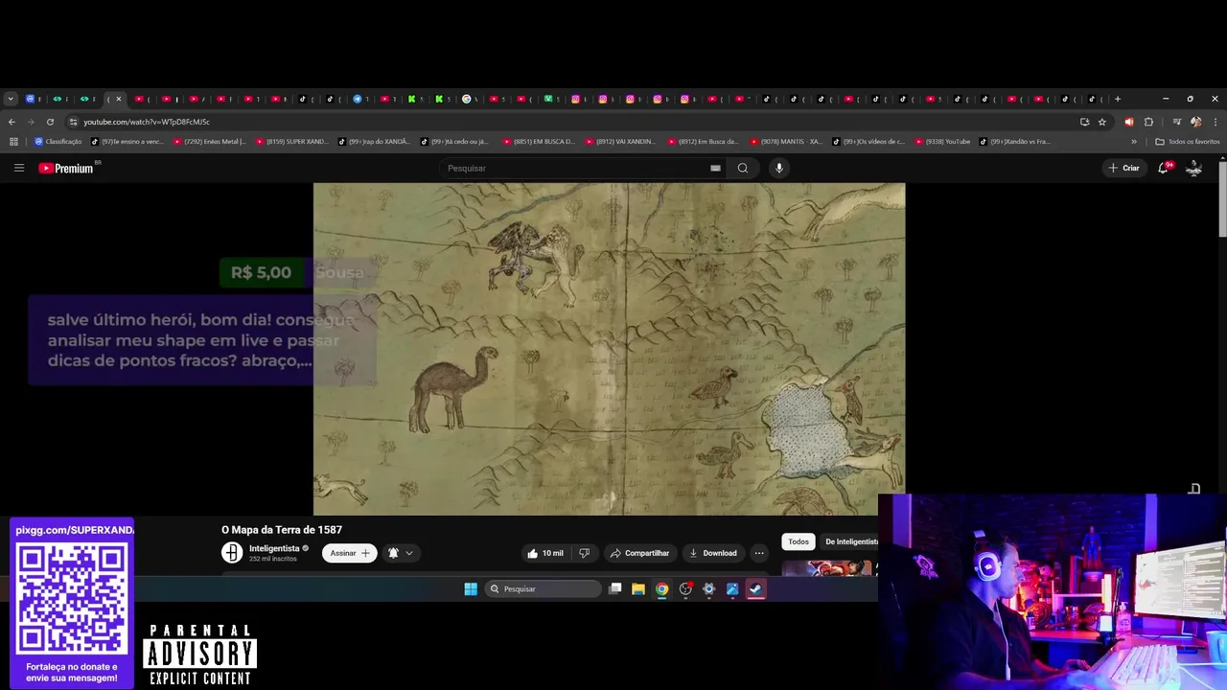Expand the tab search chevron in Chrome
The image size is (1227, 690).
[11, 99]
